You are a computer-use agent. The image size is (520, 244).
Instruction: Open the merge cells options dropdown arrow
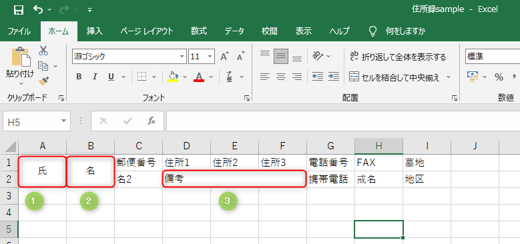tap(449, 77)
